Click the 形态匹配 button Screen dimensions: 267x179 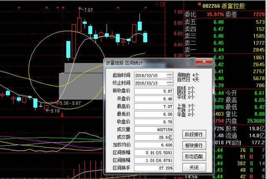pos(194,156)
